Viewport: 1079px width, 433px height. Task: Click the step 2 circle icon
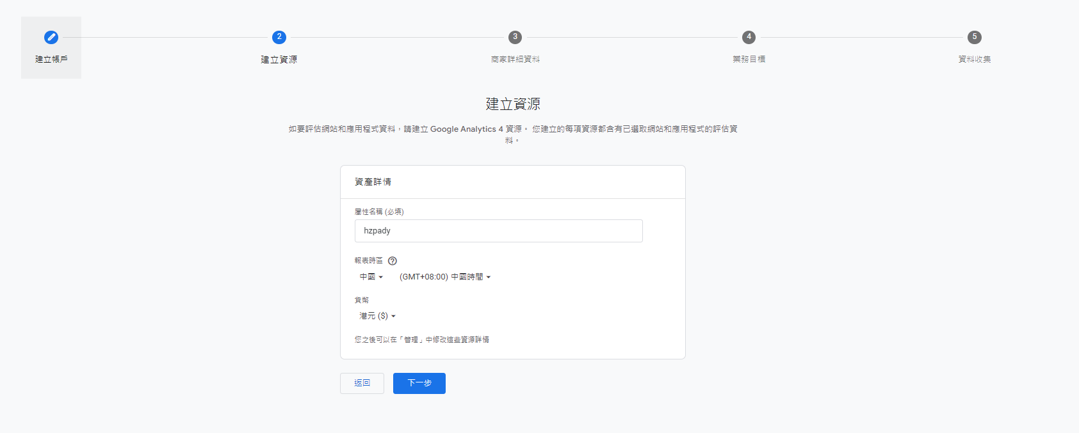tap(279, 37)
